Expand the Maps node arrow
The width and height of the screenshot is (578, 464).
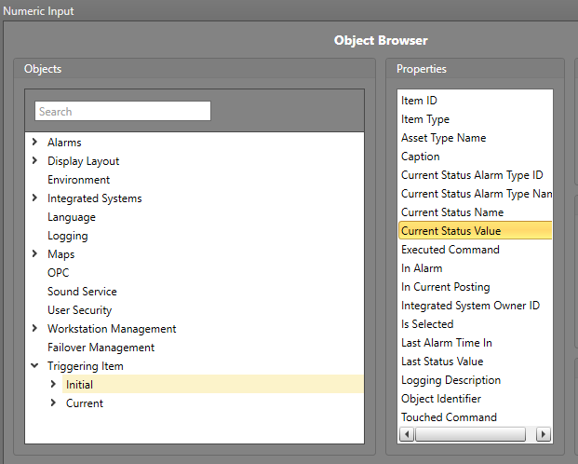tap(34, 254)
